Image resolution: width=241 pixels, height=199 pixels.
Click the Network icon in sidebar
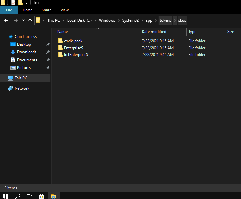tap(10, 88)
